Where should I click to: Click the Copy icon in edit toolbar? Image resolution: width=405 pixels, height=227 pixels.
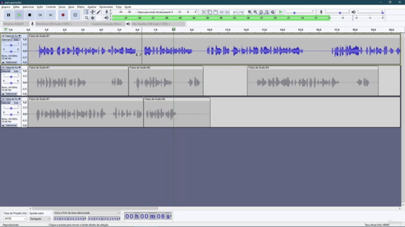tap(209, 12)
